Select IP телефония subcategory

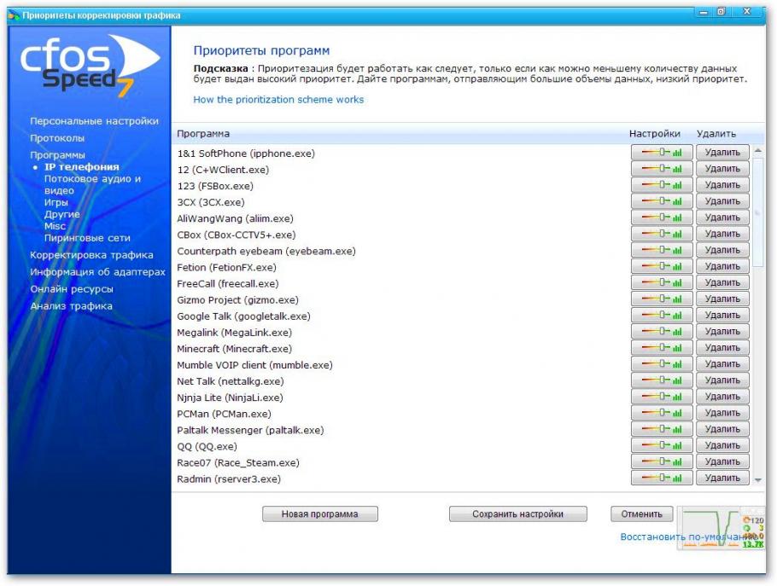point(82,167)
